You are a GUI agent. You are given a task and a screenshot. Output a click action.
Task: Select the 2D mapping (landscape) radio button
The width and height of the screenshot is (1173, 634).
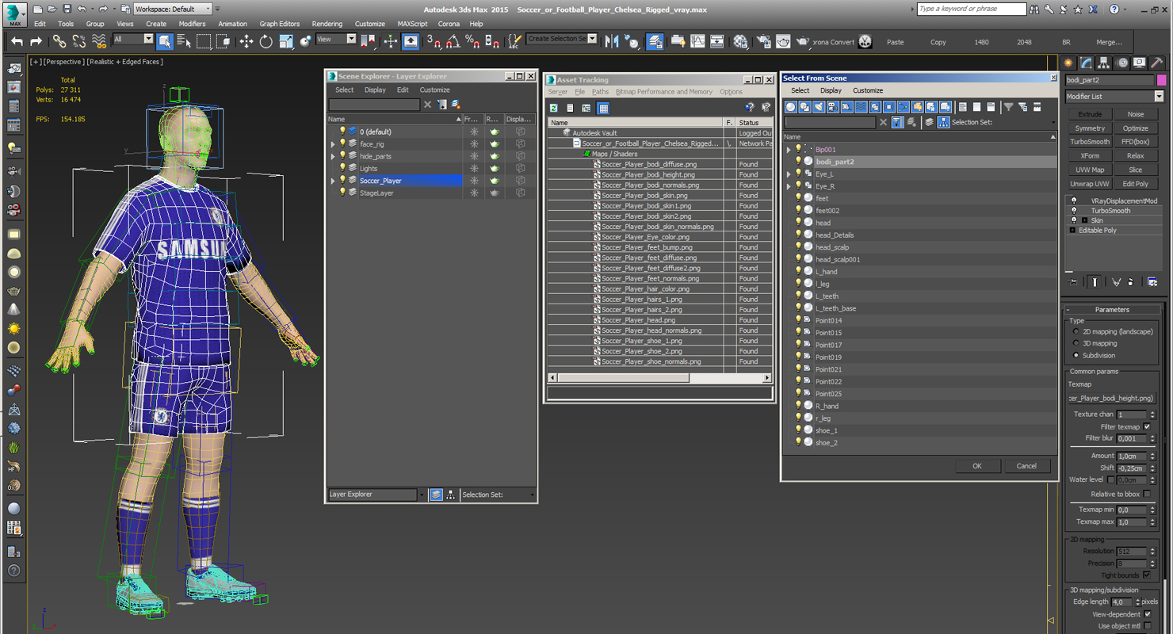tap(1076, 331)
